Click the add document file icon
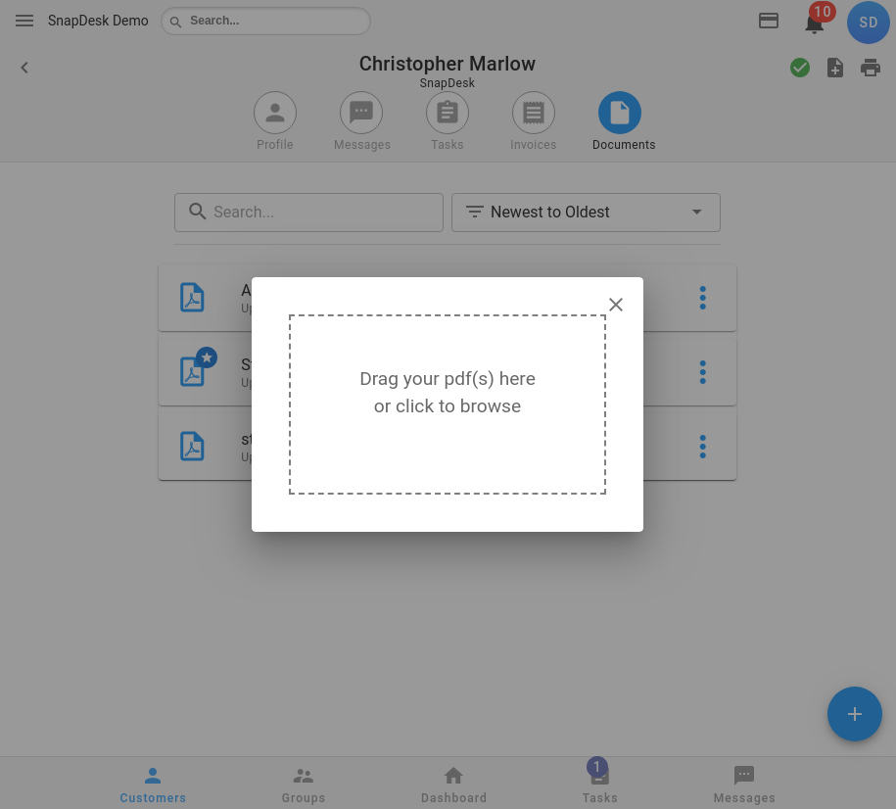 pyautogui.click(x=835, y=68)
